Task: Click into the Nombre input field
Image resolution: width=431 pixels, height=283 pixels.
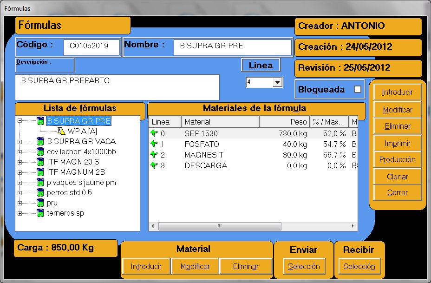Action: [232, 46]
